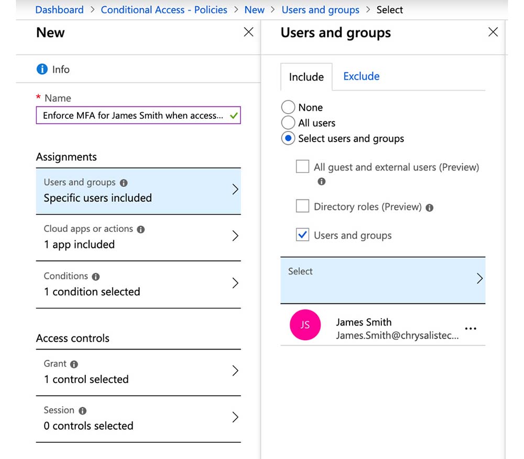This screenshot has width=524, height=459.
Task: Click the Session info icon
Action: click(83, 411)
